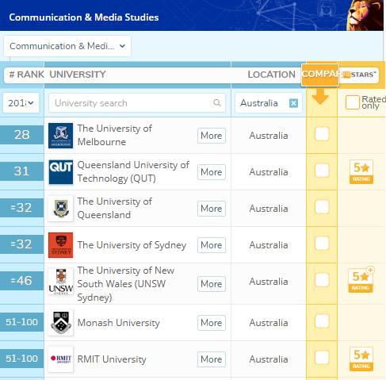Click More for Monash University
Screen dimensions: 386x380
click(x=212, y=323)
